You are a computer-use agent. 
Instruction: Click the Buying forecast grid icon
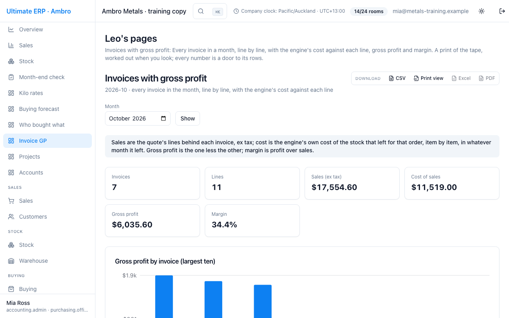tap(11, 109)
